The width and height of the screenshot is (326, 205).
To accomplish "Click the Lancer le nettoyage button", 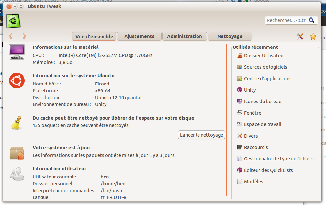I will 201,135.
